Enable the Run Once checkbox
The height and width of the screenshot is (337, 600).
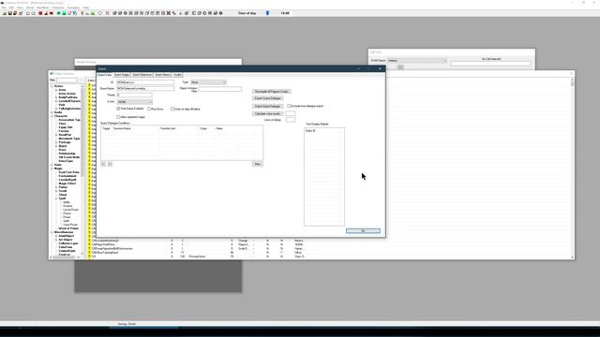click(x=149, y=109)
